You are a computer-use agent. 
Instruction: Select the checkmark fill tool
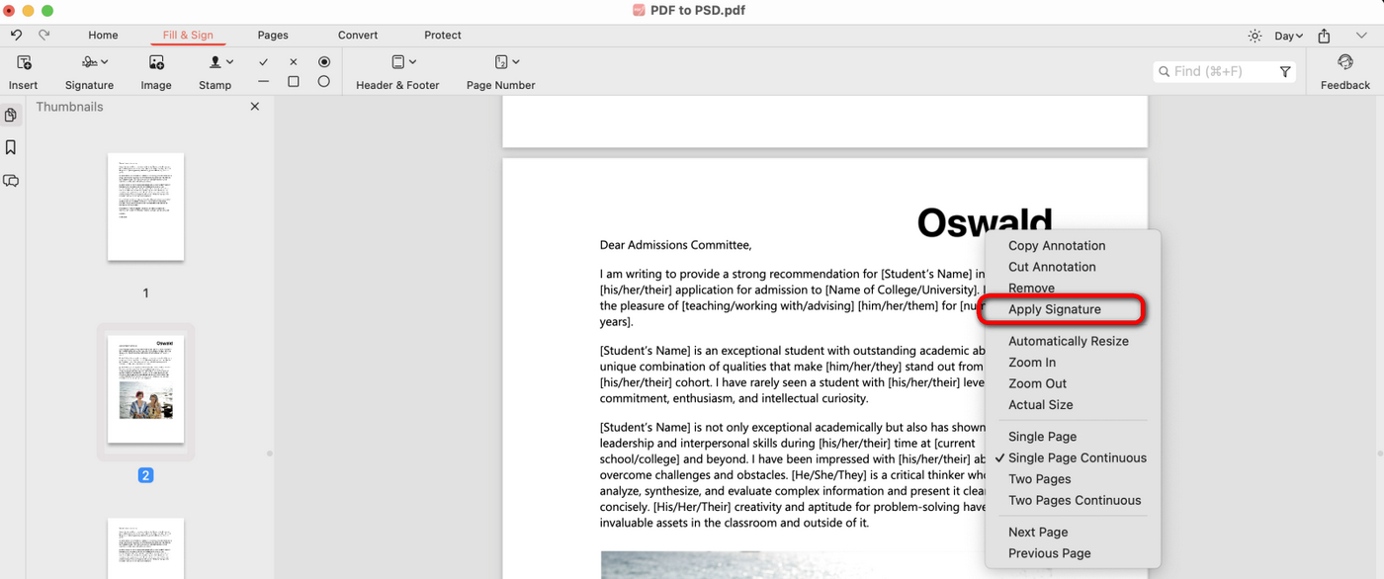(263, 62)
